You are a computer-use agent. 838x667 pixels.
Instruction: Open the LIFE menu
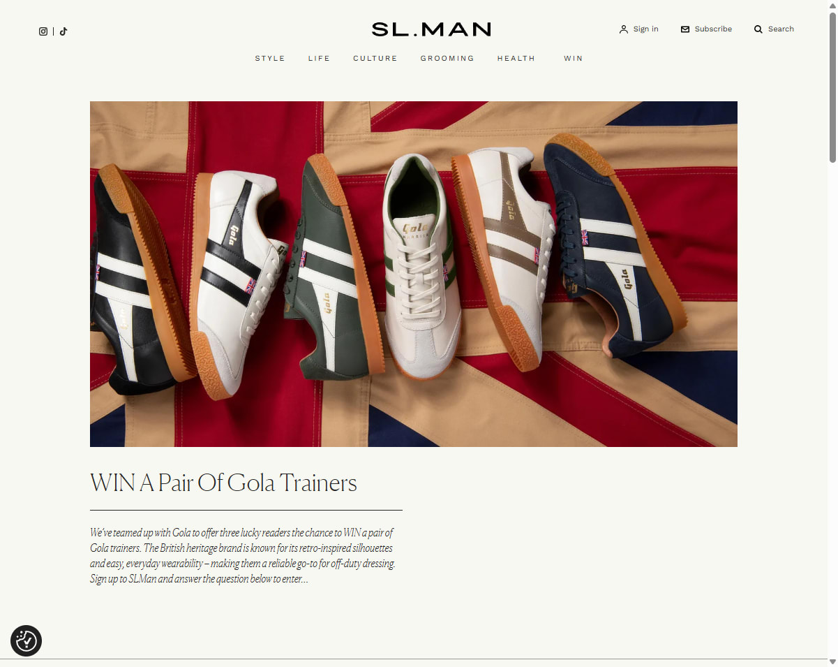point(320,59)
